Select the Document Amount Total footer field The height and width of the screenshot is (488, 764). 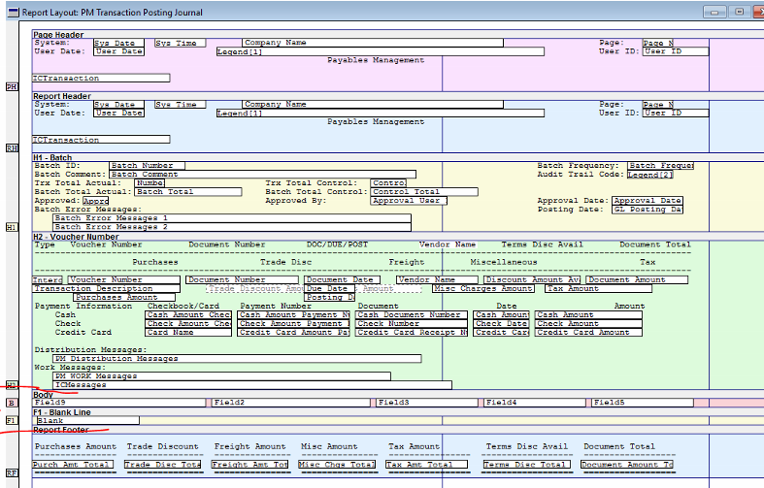coord(627,465)
